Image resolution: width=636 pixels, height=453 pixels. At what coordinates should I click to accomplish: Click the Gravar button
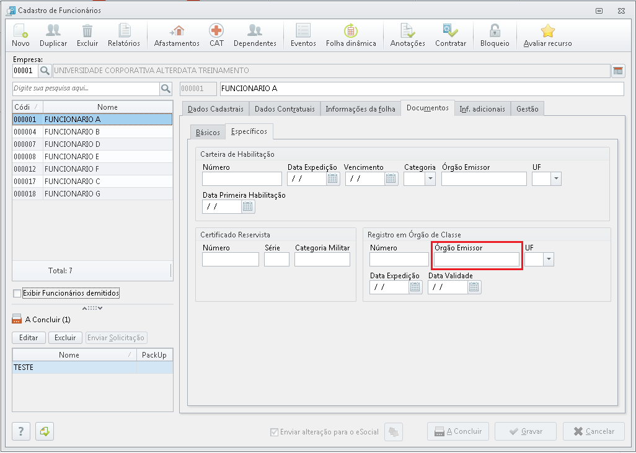pyautogui.click(x=526, y=431)
